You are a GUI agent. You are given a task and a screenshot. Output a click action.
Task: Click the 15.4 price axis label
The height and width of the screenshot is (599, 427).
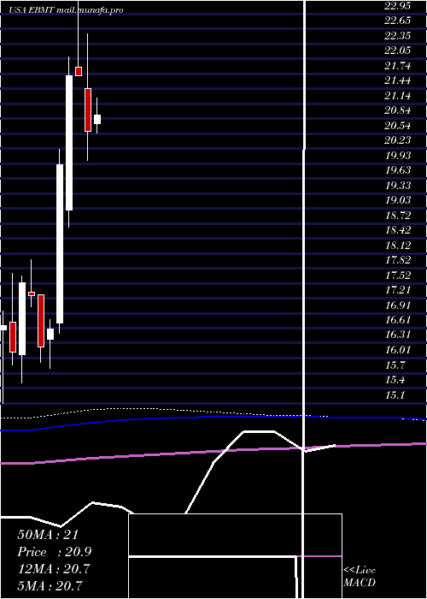coord(395,380)
